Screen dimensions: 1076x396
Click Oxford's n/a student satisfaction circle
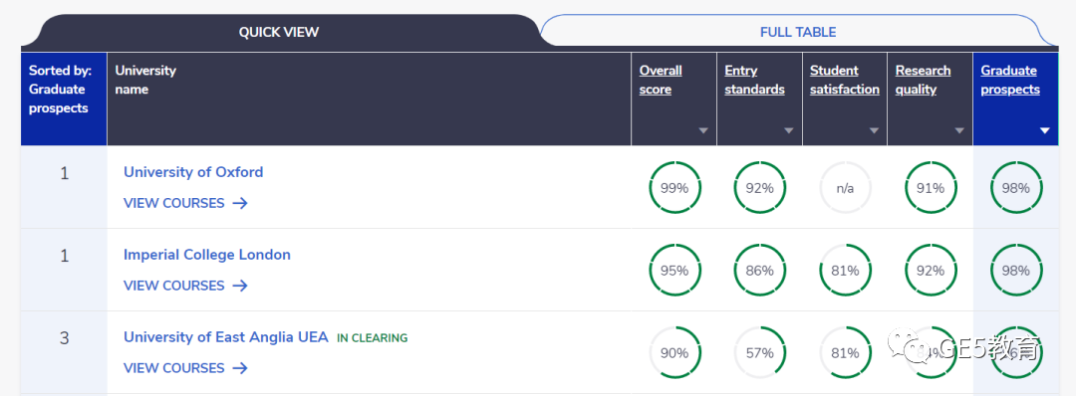coord(845,188)
